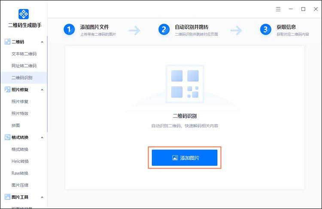Open 文本转二维码 in the sidebar
The height and width of the screenshot is (209, 322).
[24, 54]
